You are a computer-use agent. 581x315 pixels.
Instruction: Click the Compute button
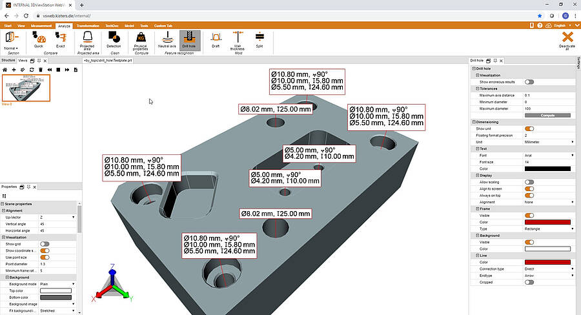tap(547, 116)
